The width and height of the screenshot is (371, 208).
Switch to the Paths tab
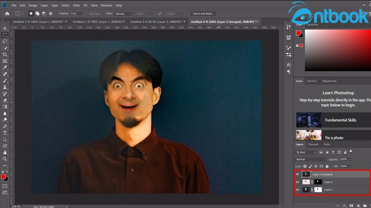(327, 144)
